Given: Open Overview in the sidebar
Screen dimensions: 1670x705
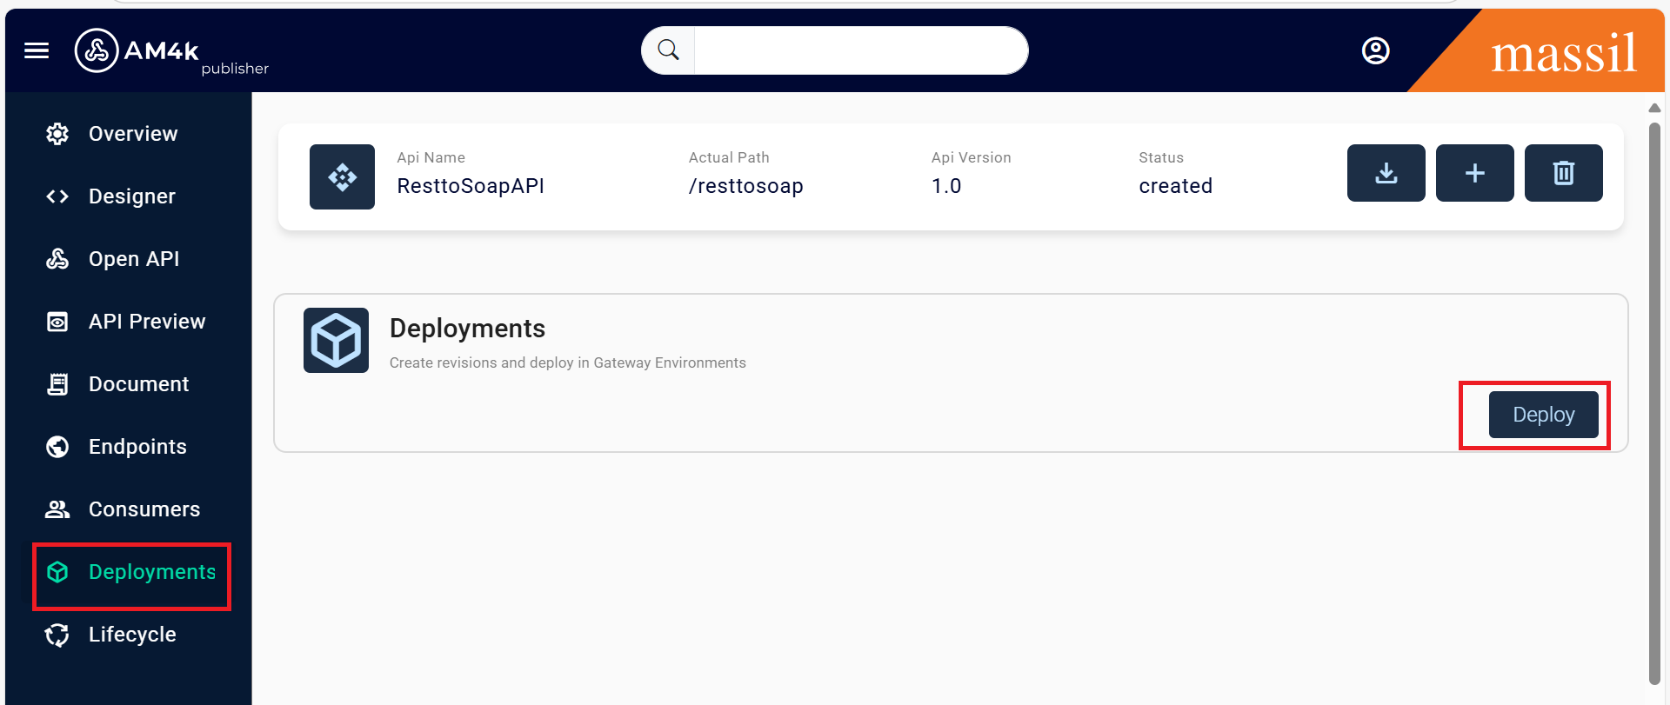Looking at the screenshot, I should click(x=132, y=134).
